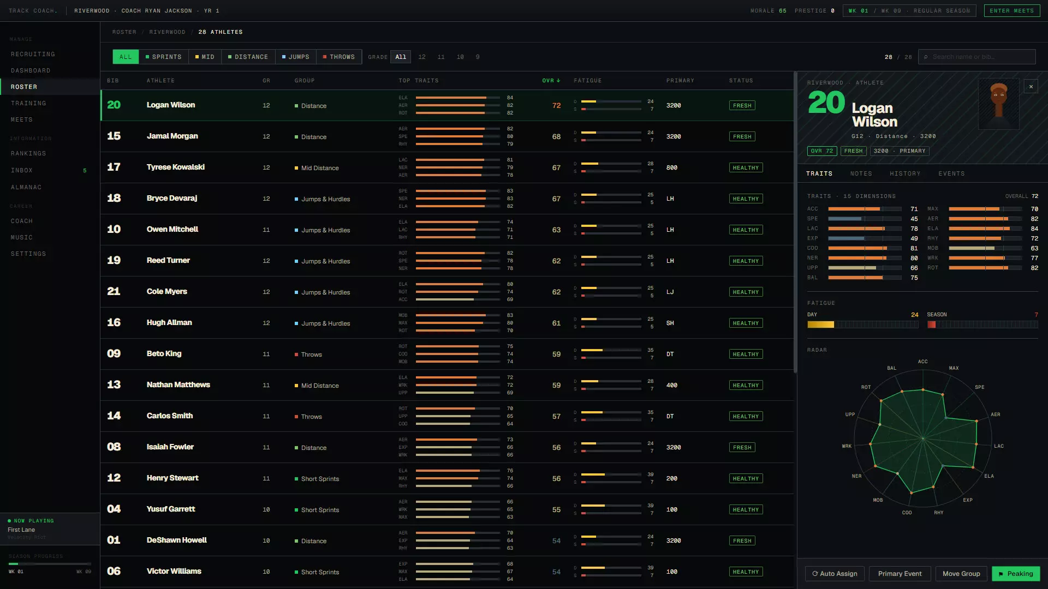Open the Primary Event selector

click(900, 574)
